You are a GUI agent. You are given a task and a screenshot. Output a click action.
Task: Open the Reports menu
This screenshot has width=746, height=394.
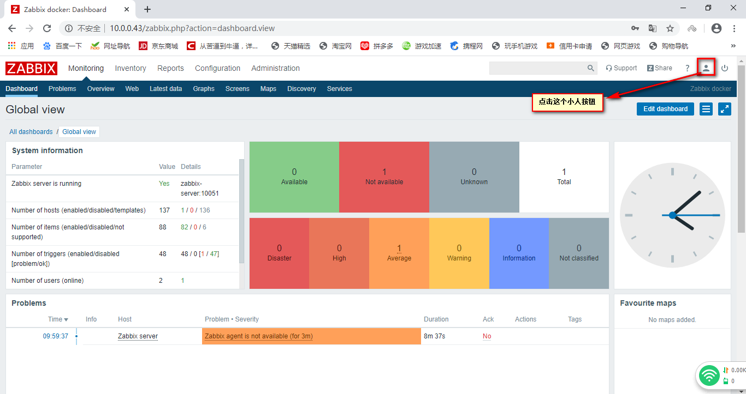170,68
